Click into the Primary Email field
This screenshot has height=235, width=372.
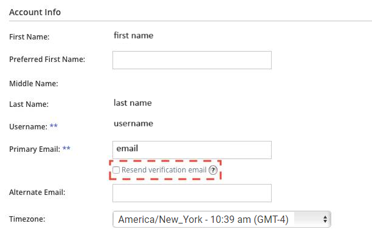coord(192,150)
